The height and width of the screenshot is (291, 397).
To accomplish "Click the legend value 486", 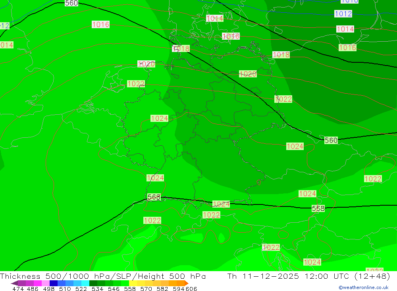I will 33,289.
